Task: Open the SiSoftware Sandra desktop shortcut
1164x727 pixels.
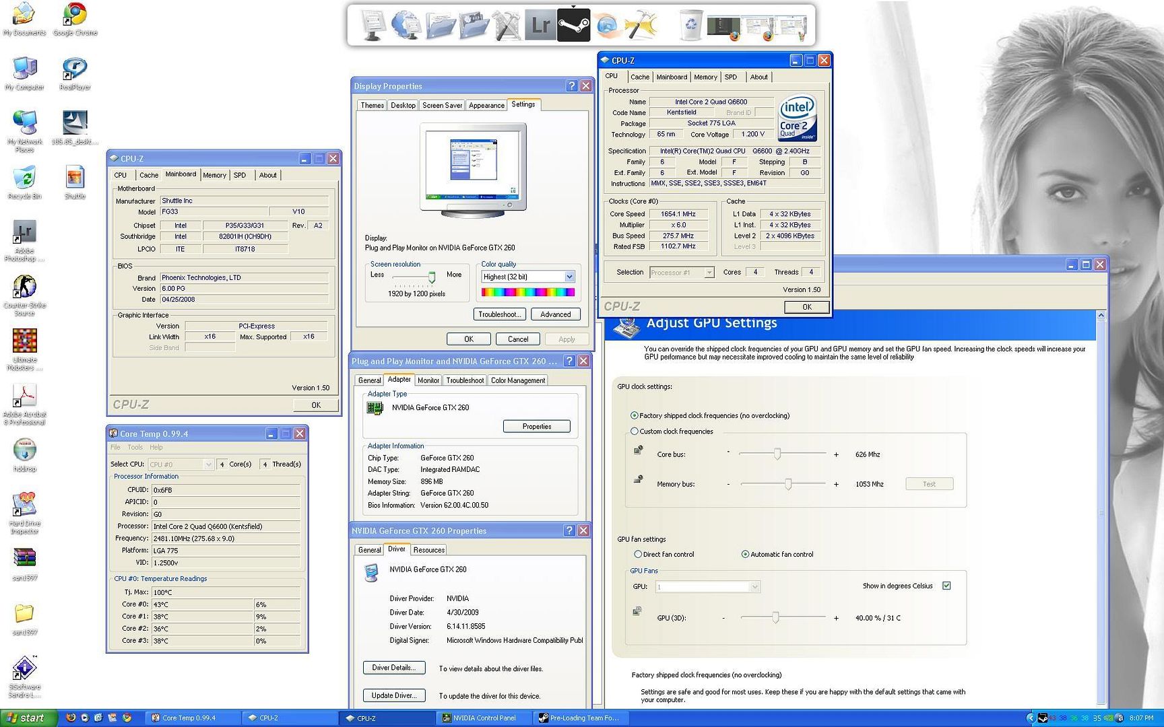Action: [24, 677]
